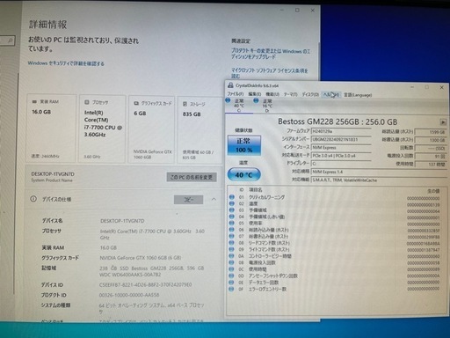Select the D: drive status icon
The width and height of the screenshot is (450, 338).
pos(256,100)
